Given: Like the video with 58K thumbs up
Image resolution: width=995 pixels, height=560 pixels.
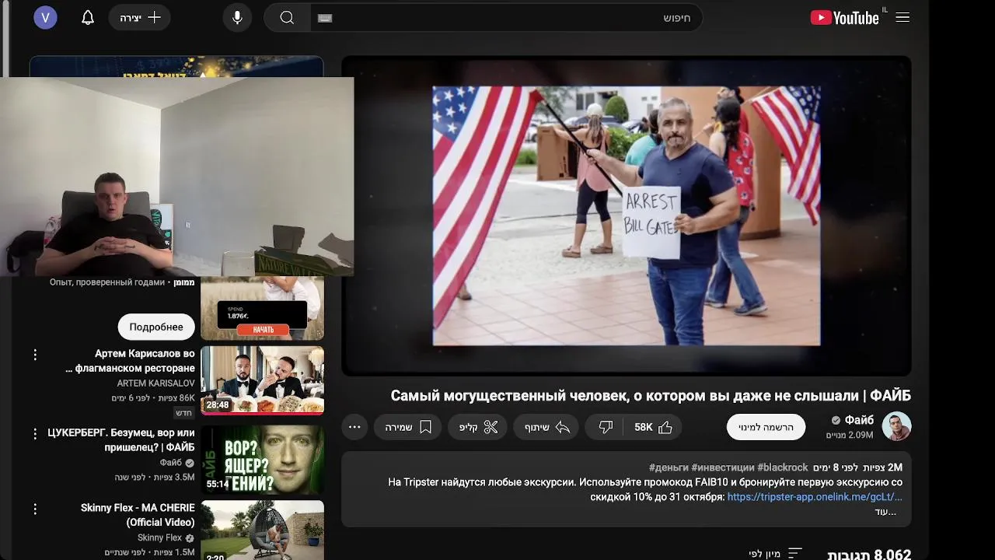Looking at the screenshot, I should click(x=653, y=427).
